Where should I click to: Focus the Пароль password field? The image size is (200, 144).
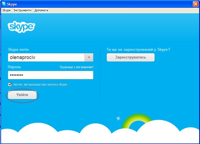coord(51,75)
